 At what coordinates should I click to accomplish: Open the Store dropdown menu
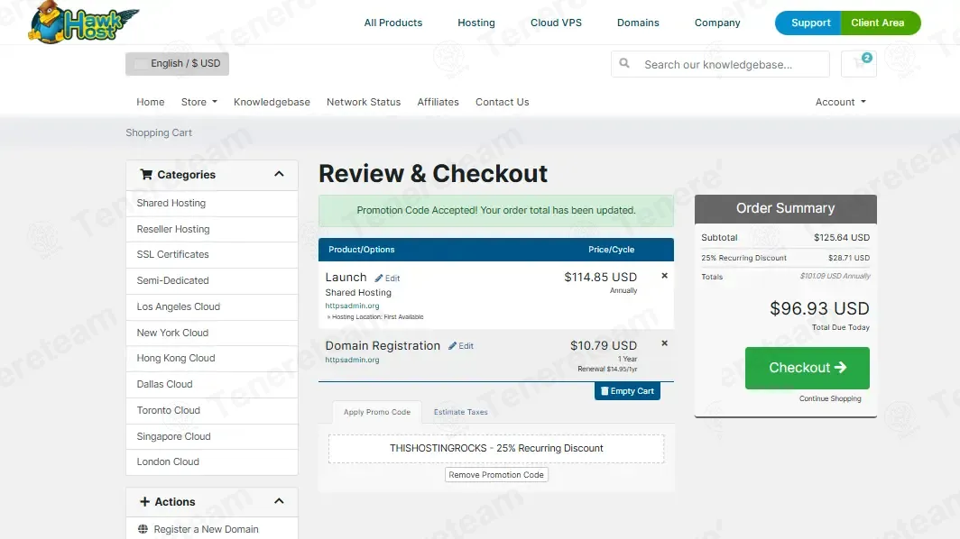point(199,102)
